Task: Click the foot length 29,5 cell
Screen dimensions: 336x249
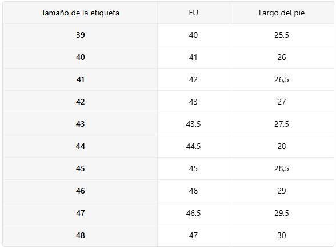Action: coord(282,213)
